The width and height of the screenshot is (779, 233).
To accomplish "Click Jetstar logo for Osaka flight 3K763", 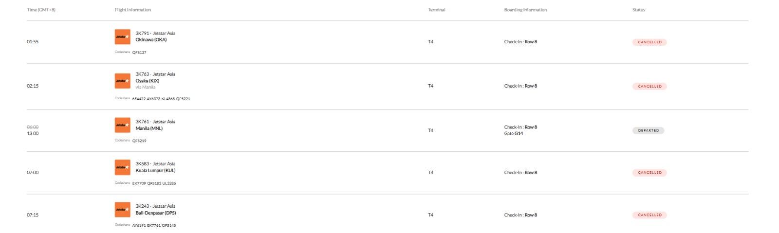I will click(x=122, y=81).
